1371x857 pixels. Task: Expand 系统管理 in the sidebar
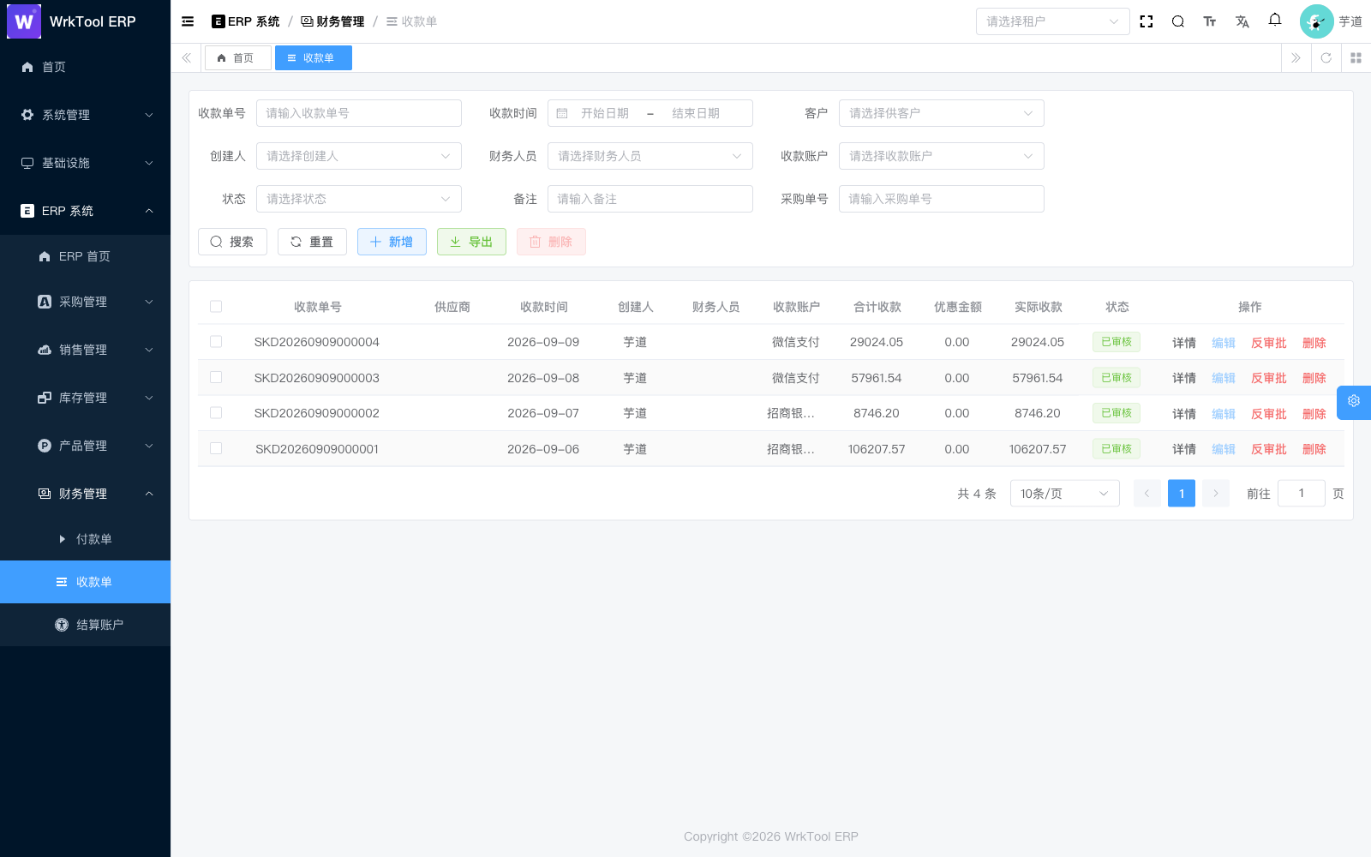pos(85,115)
